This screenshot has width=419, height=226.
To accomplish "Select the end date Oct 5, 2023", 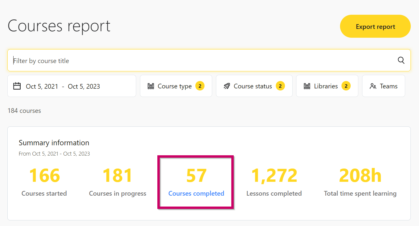I will 84,86.
